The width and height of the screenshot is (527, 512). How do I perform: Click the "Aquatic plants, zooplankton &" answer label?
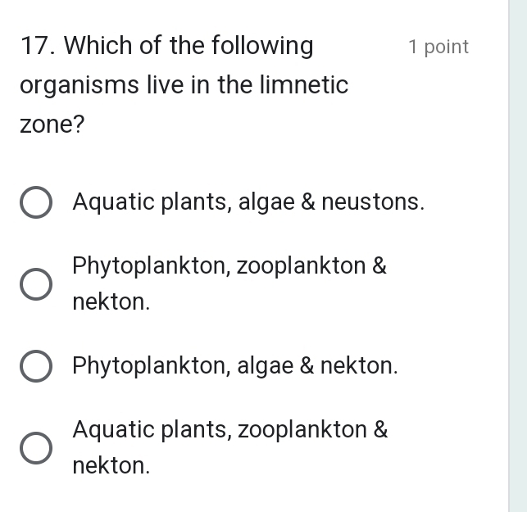pyautogui.click(x=229, y=429)
